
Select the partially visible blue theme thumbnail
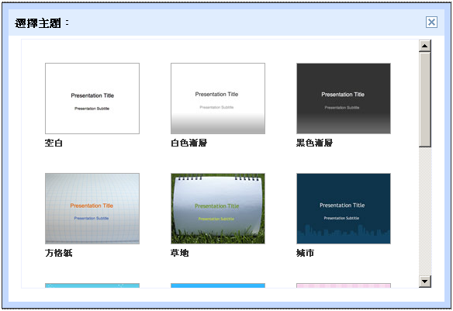[218, 285]
